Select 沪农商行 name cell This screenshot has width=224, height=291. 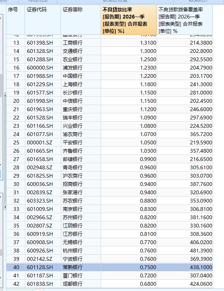tap(81, 176)
